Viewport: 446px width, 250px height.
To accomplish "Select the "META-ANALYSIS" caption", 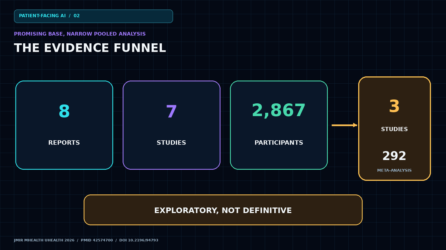I will [394, 170].
